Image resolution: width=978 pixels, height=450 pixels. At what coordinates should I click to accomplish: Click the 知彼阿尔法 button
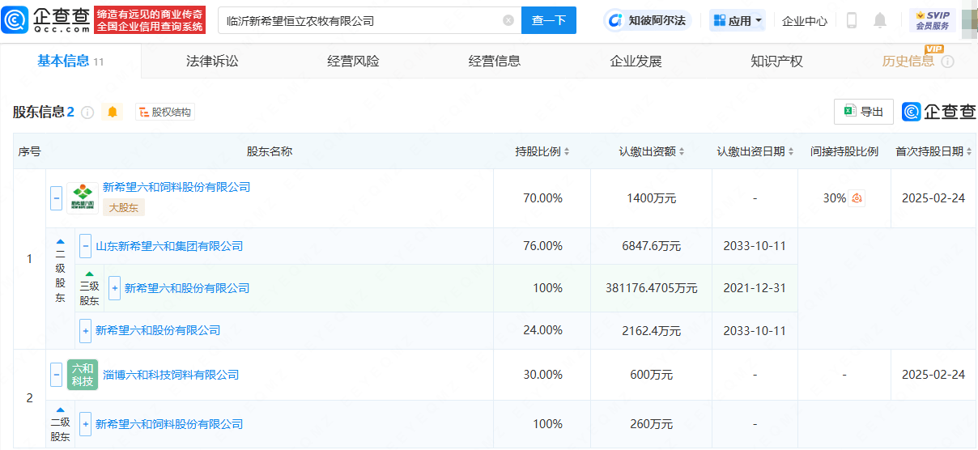coord(647,20)
